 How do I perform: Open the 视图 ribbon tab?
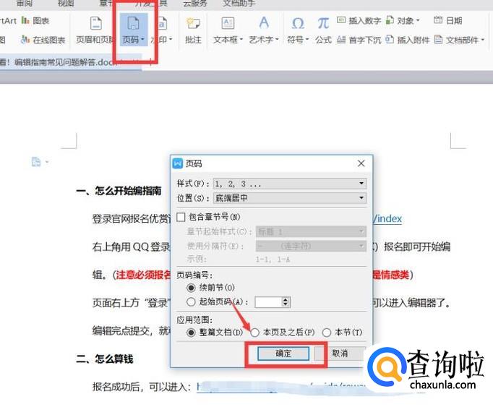(66, 3)
